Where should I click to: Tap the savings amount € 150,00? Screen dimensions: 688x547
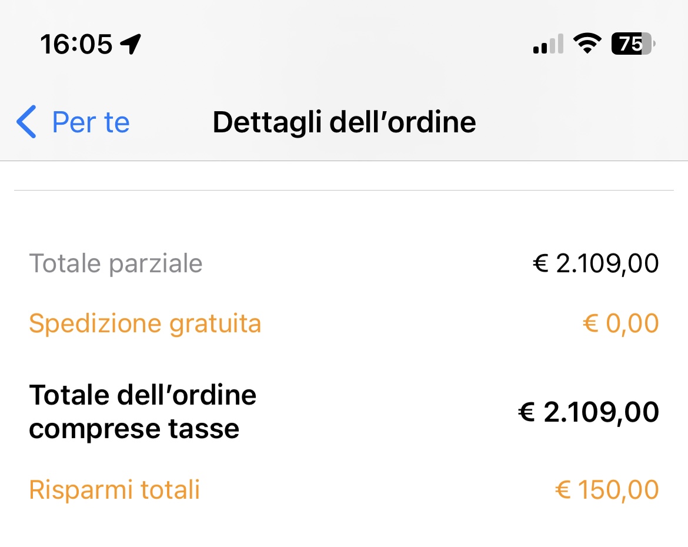pyautogui.click(x=607, y=489)
